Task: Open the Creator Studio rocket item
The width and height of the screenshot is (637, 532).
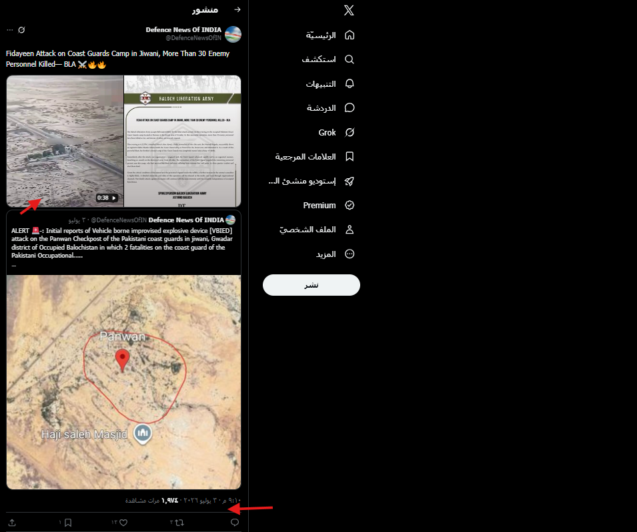Action: point(311,182)
